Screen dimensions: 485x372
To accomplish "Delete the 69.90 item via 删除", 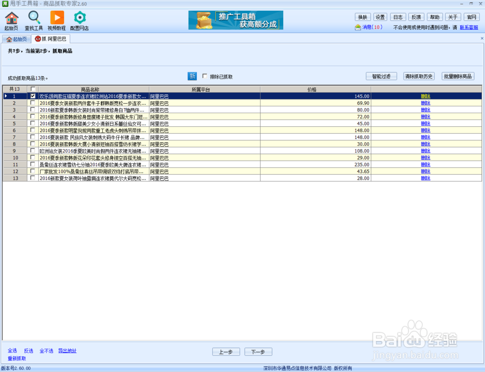I will tap(426, 103).
